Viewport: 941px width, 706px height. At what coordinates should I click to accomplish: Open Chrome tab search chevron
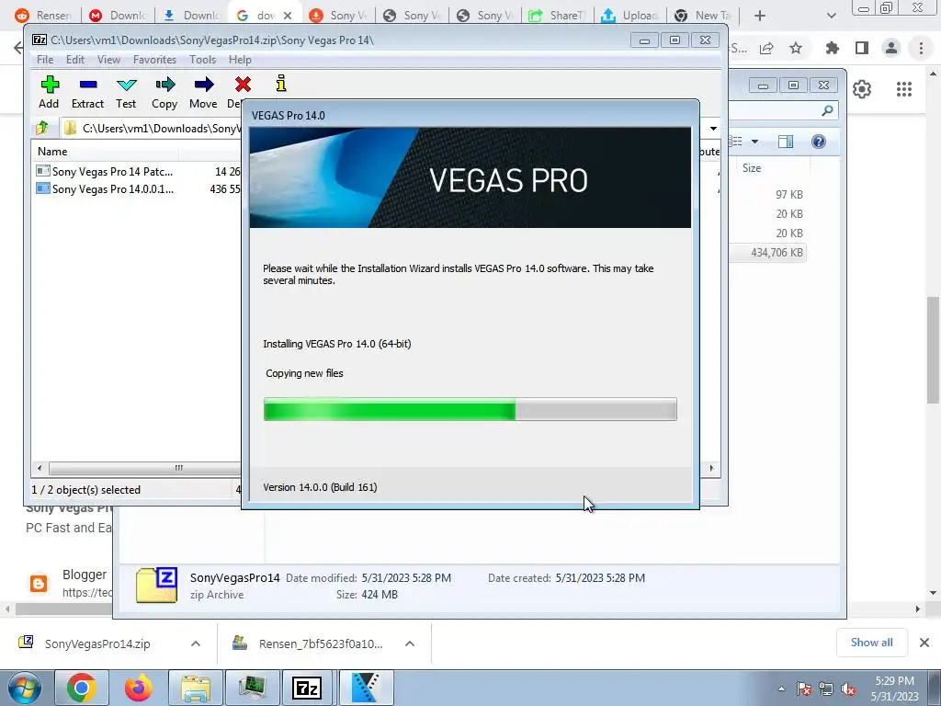click(831, 16)
